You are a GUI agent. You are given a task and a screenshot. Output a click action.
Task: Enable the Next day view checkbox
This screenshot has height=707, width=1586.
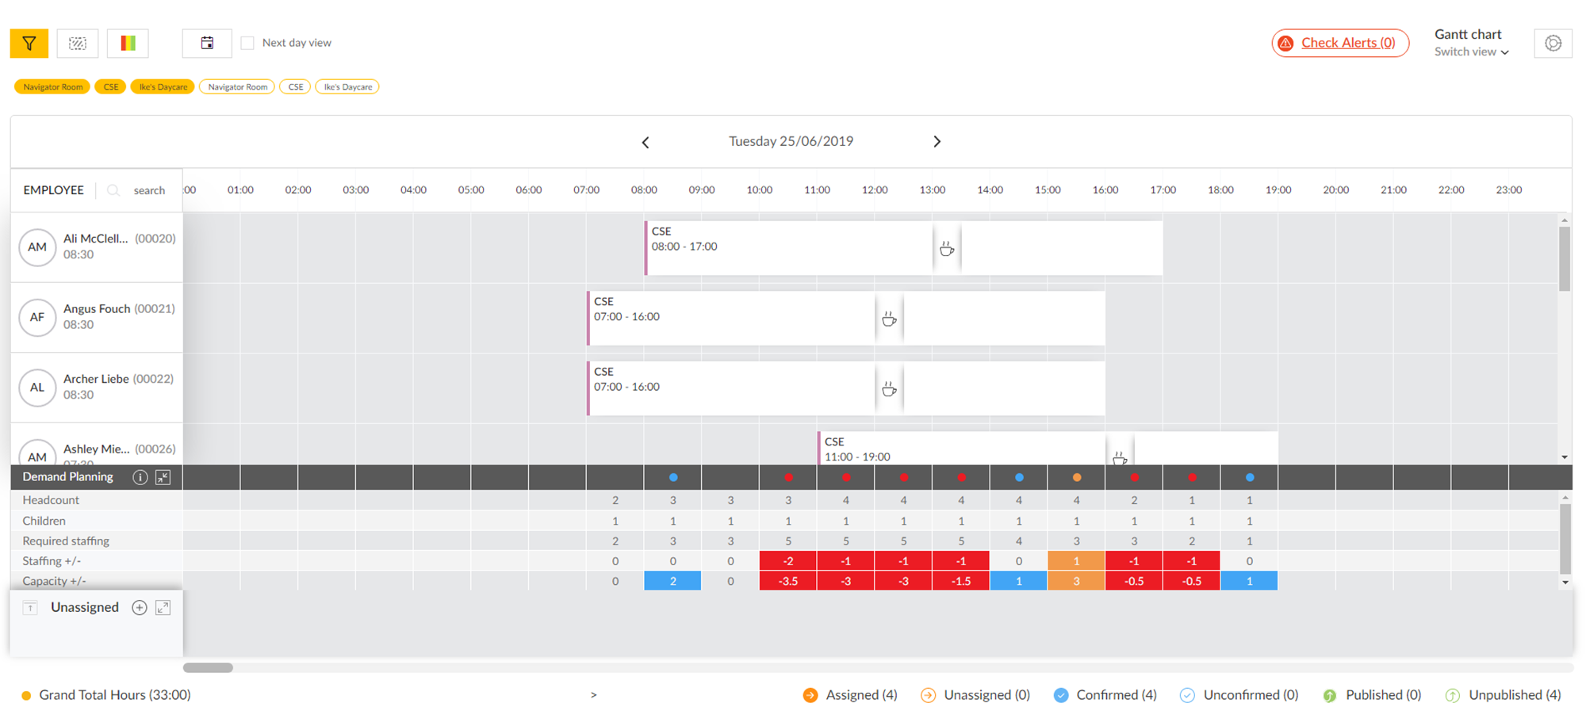[247, 43]
